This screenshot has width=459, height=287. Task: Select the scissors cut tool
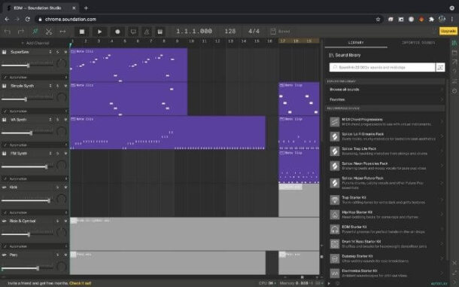49,32
